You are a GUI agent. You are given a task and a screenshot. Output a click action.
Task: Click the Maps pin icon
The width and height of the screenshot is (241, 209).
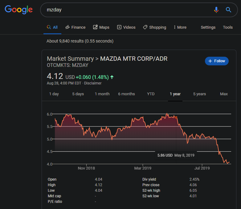pos(95,27)
